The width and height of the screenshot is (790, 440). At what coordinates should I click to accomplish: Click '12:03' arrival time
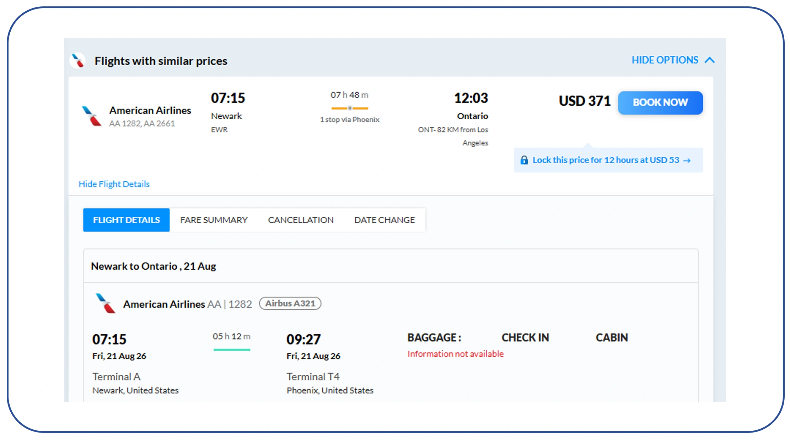[471, 98]
